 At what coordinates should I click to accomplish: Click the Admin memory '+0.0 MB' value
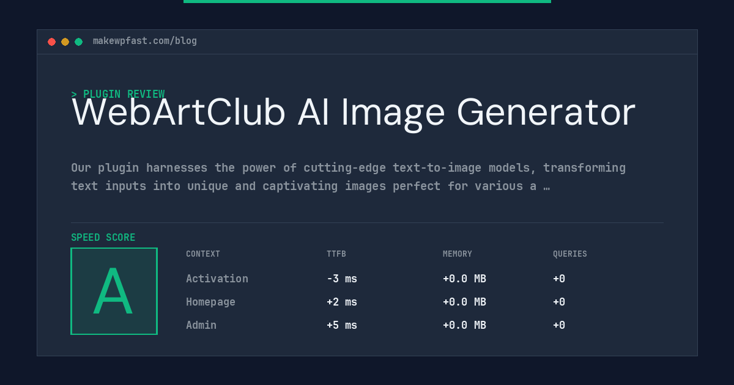click(x=464, y=325)
